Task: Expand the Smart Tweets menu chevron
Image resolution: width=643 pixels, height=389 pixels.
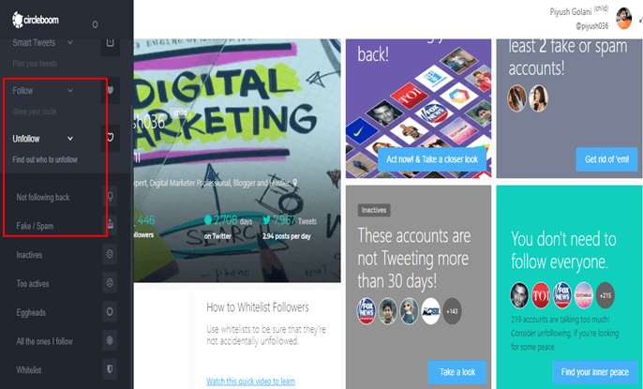Action: 70,42
